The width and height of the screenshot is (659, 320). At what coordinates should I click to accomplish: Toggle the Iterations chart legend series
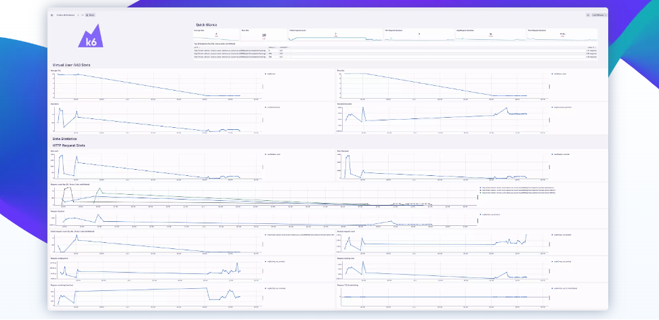click(x=273, y=107)
